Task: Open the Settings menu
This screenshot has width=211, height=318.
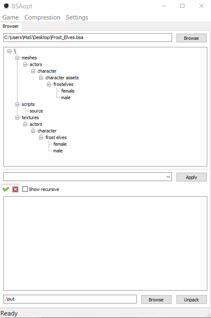Action: click(x=77, y=17)
